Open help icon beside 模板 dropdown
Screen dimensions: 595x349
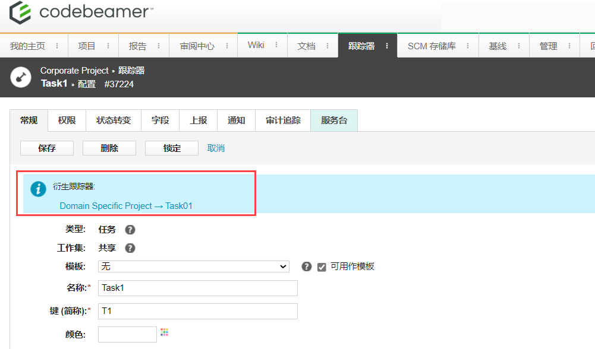pos(307,266)
